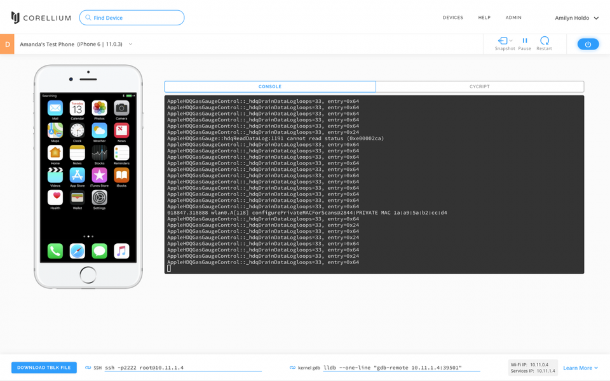Click the Snapshot icon in the device toolbar

tap(504, 41)
